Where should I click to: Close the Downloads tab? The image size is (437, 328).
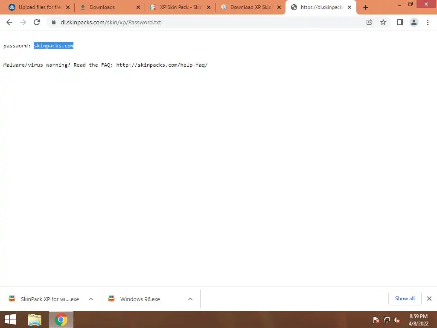click(138, 7)
